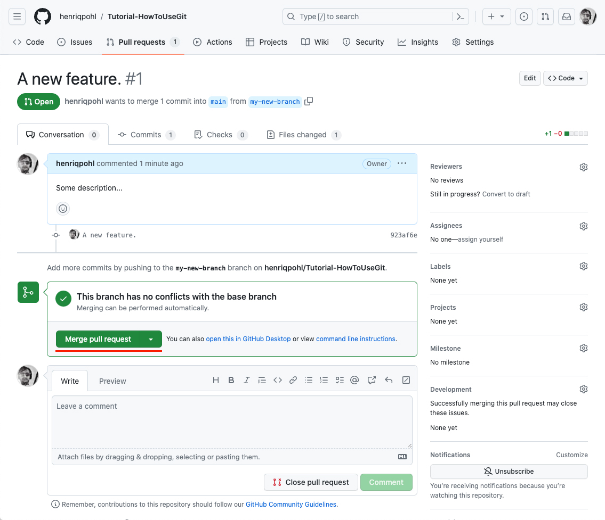Open the hamburger navigation menu
The height and width of the screenshot is (520, 605).
pos(17,16)
